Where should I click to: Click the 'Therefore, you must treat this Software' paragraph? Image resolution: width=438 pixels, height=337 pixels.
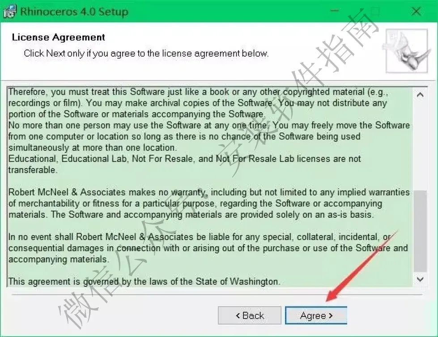click(x=198, y=103)
